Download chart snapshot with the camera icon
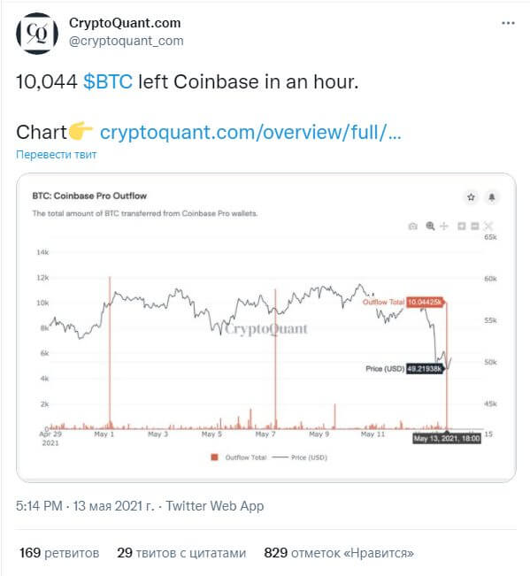Screen dimensions: 530x576 click(x=413, y=226)
